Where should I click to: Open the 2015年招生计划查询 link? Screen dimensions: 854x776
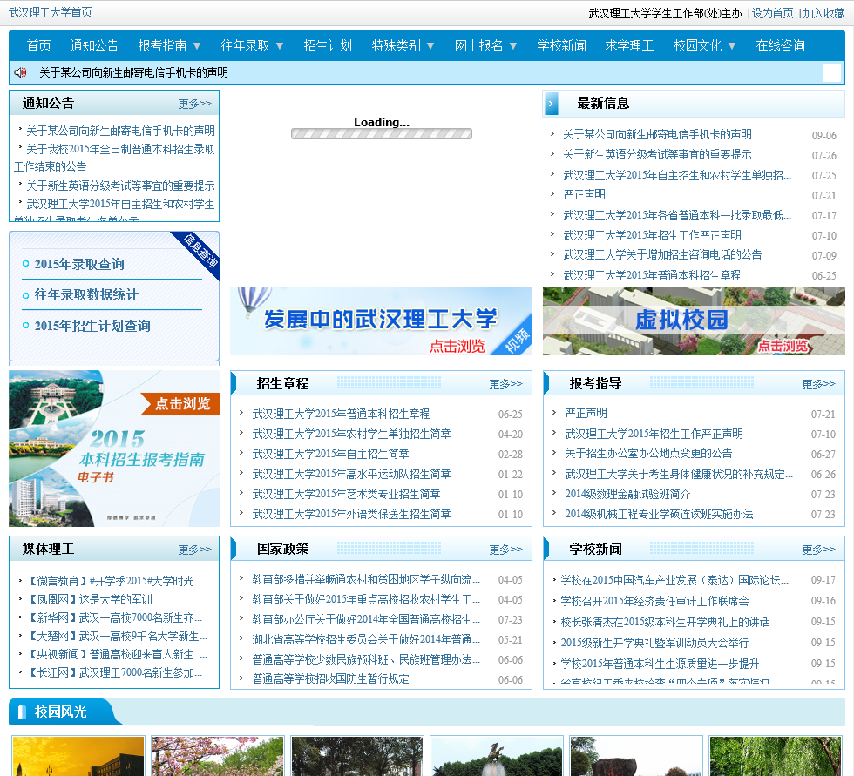[x=92, y=326]
